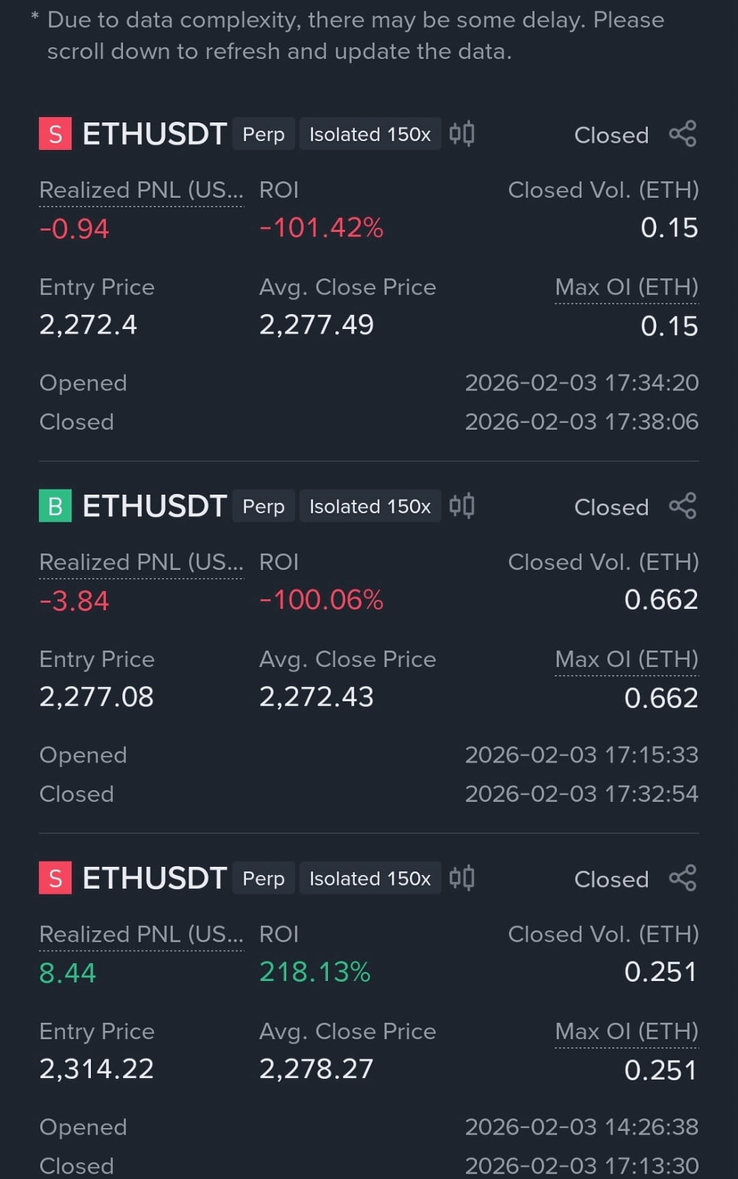
Task: Tap Isolated 150x tag on the first position
Action: coord(370,135)
